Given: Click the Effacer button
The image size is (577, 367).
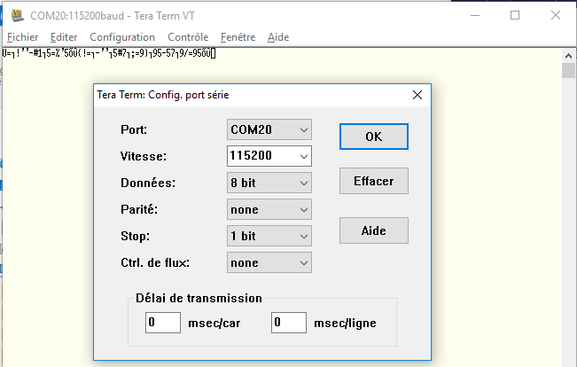Looking at the screenshot, I should 374,181.
